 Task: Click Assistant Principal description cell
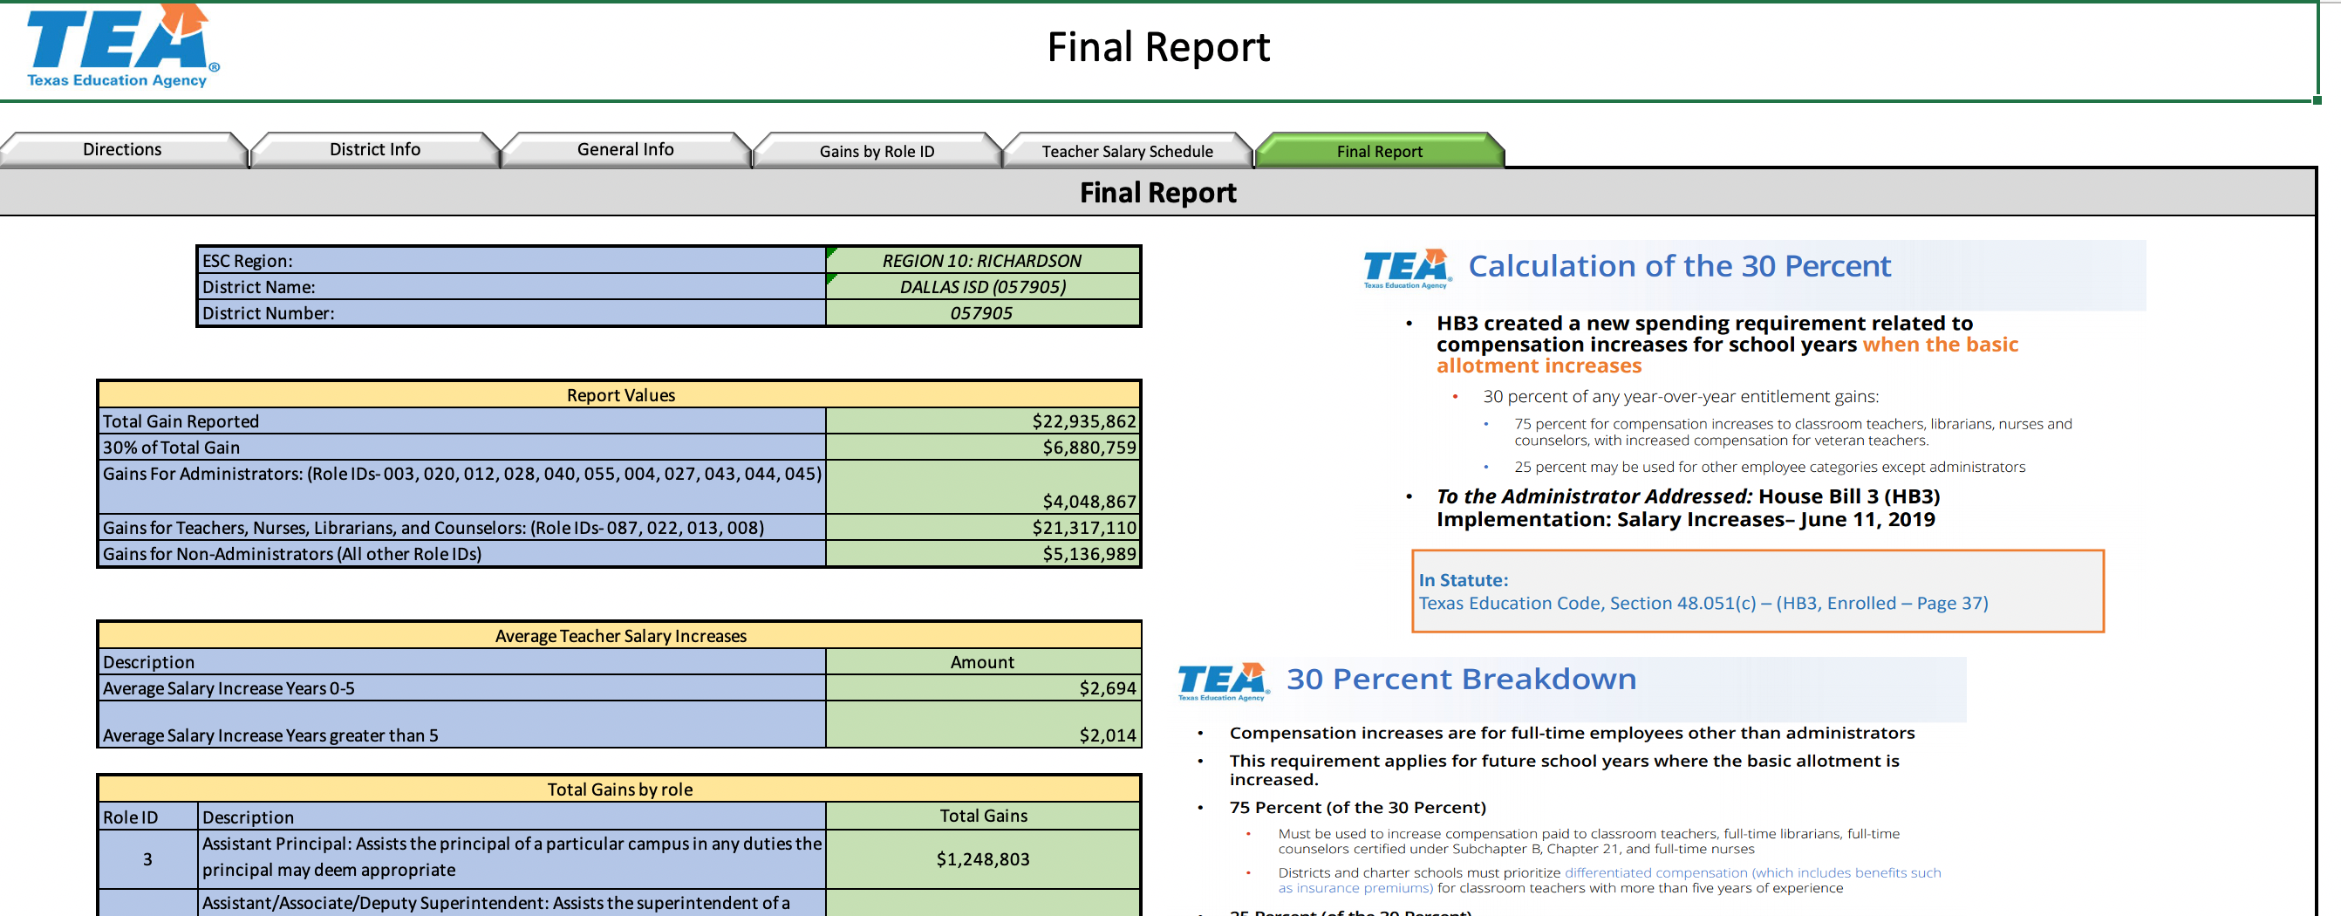tap(512, 858)
